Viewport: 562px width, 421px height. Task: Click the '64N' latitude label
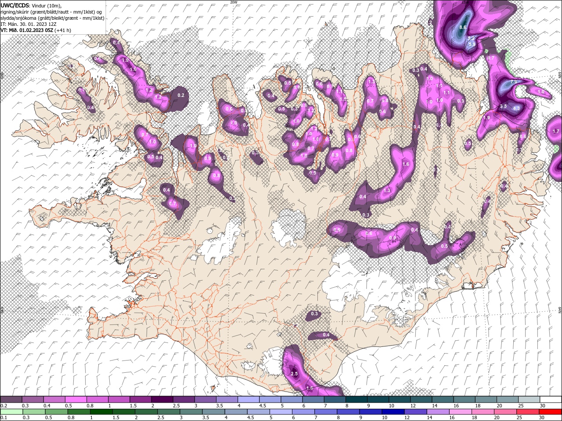[560, 310]
